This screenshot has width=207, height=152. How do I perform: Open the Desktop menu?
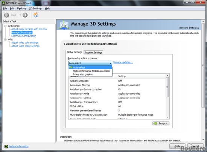22,9
